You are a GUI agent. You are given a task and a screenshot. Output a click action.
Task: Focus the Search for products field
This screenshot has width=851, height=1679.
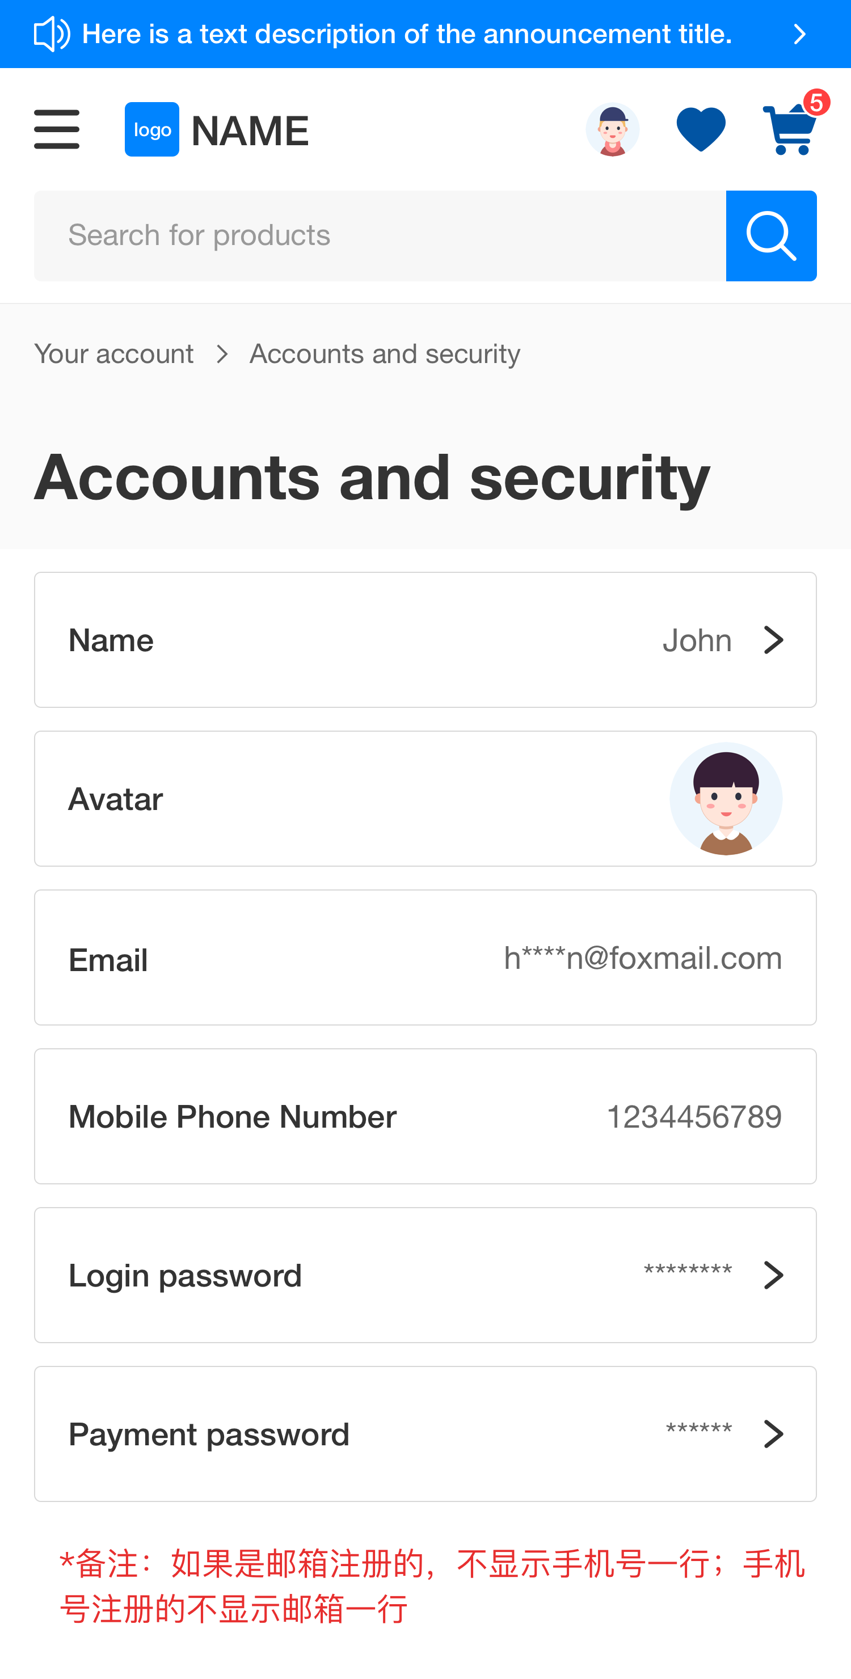[x=380, y=236]
